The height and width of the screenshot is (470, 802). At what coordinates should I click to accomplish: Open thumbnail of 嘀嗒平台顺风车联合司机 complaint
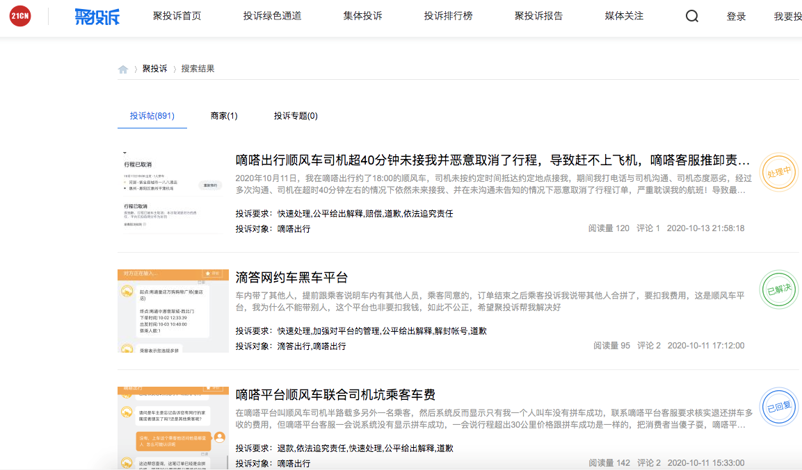coord(173,428)
